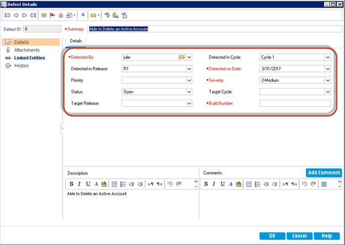Open the Detected in Cycle dropdown
The width and height of the screenshot is (345, 245).
click(x=327, y=57)
